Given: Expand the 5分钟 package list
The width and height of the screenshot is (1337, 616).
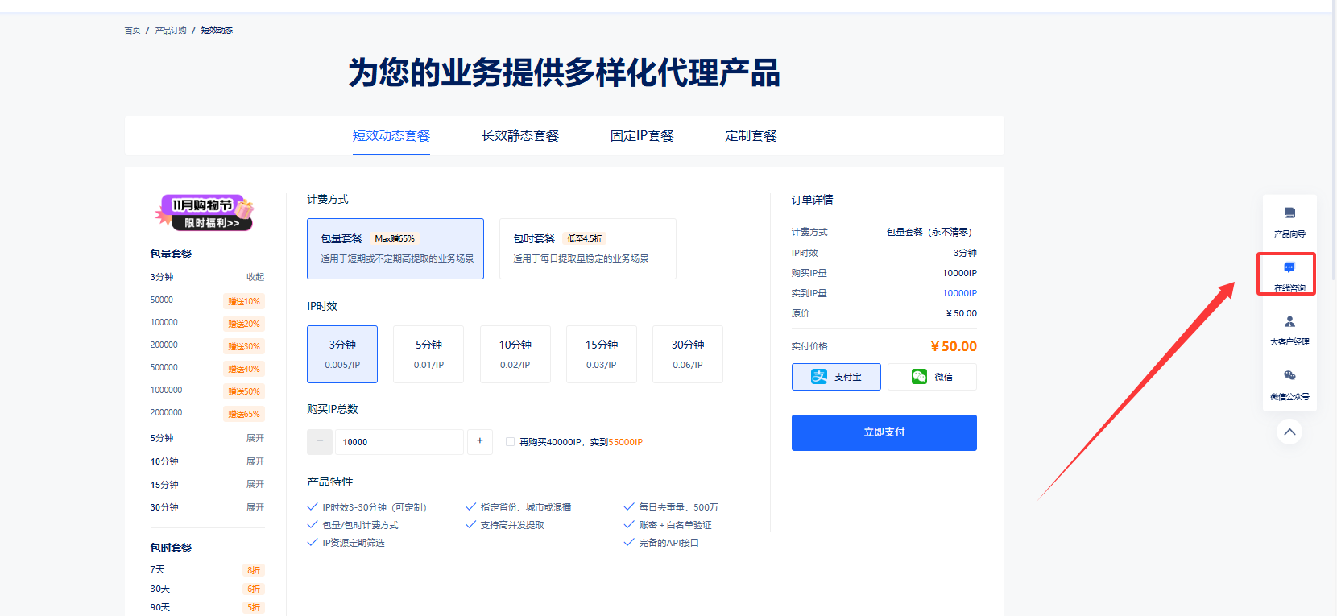Looking at the screenshot, I should [x=255, y=438].
